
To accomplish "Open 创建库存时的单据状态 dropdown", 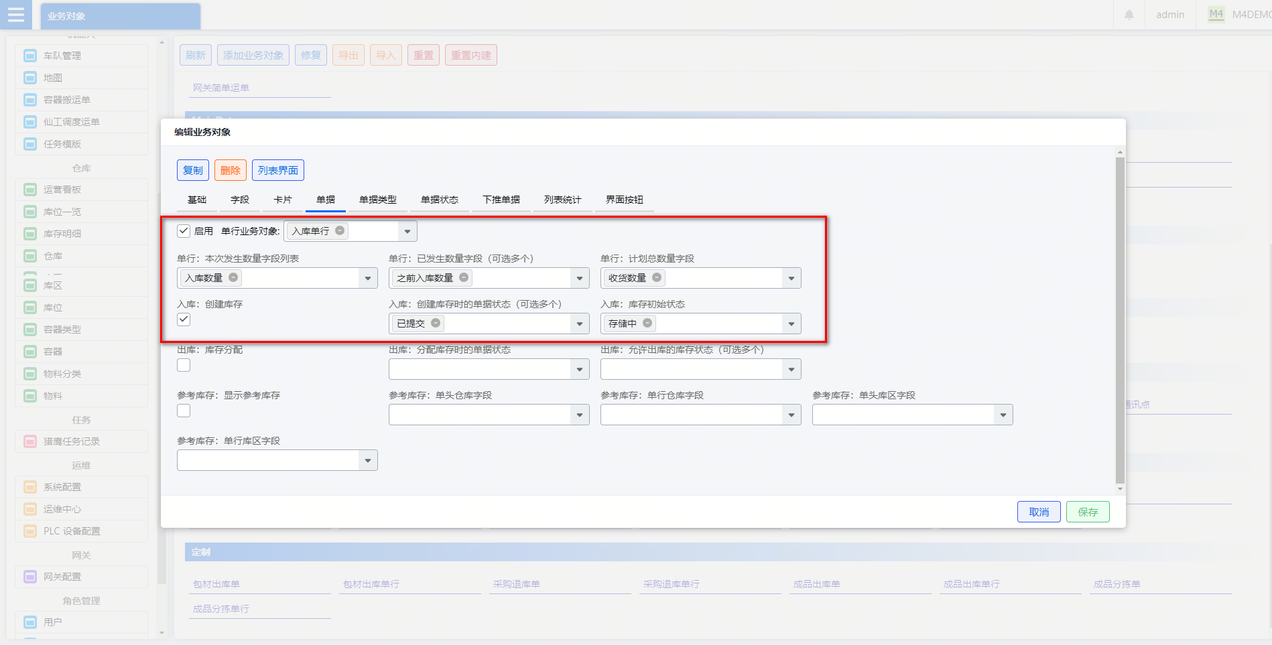I will [580, 324].
